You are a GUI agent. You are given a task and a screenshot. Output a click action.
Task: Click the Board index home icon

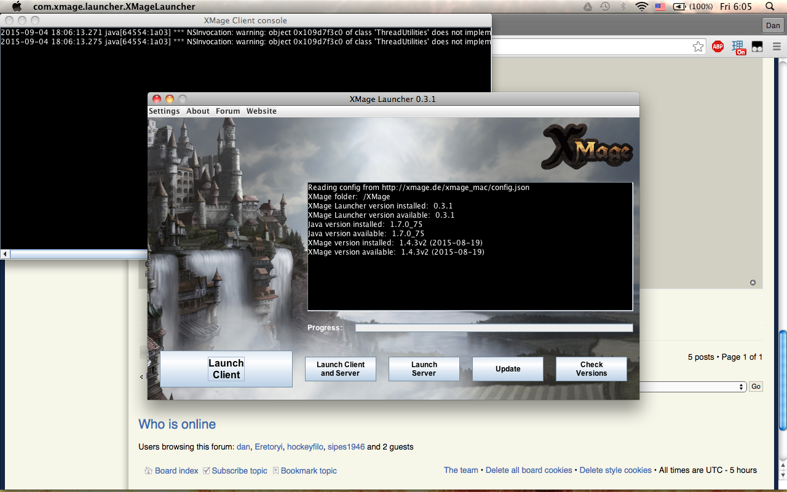(148, 470)
